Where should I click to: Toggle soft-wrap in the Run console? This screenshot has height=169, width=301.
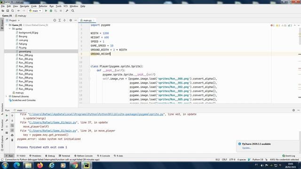pyautogui.click(x=12, y=125)
